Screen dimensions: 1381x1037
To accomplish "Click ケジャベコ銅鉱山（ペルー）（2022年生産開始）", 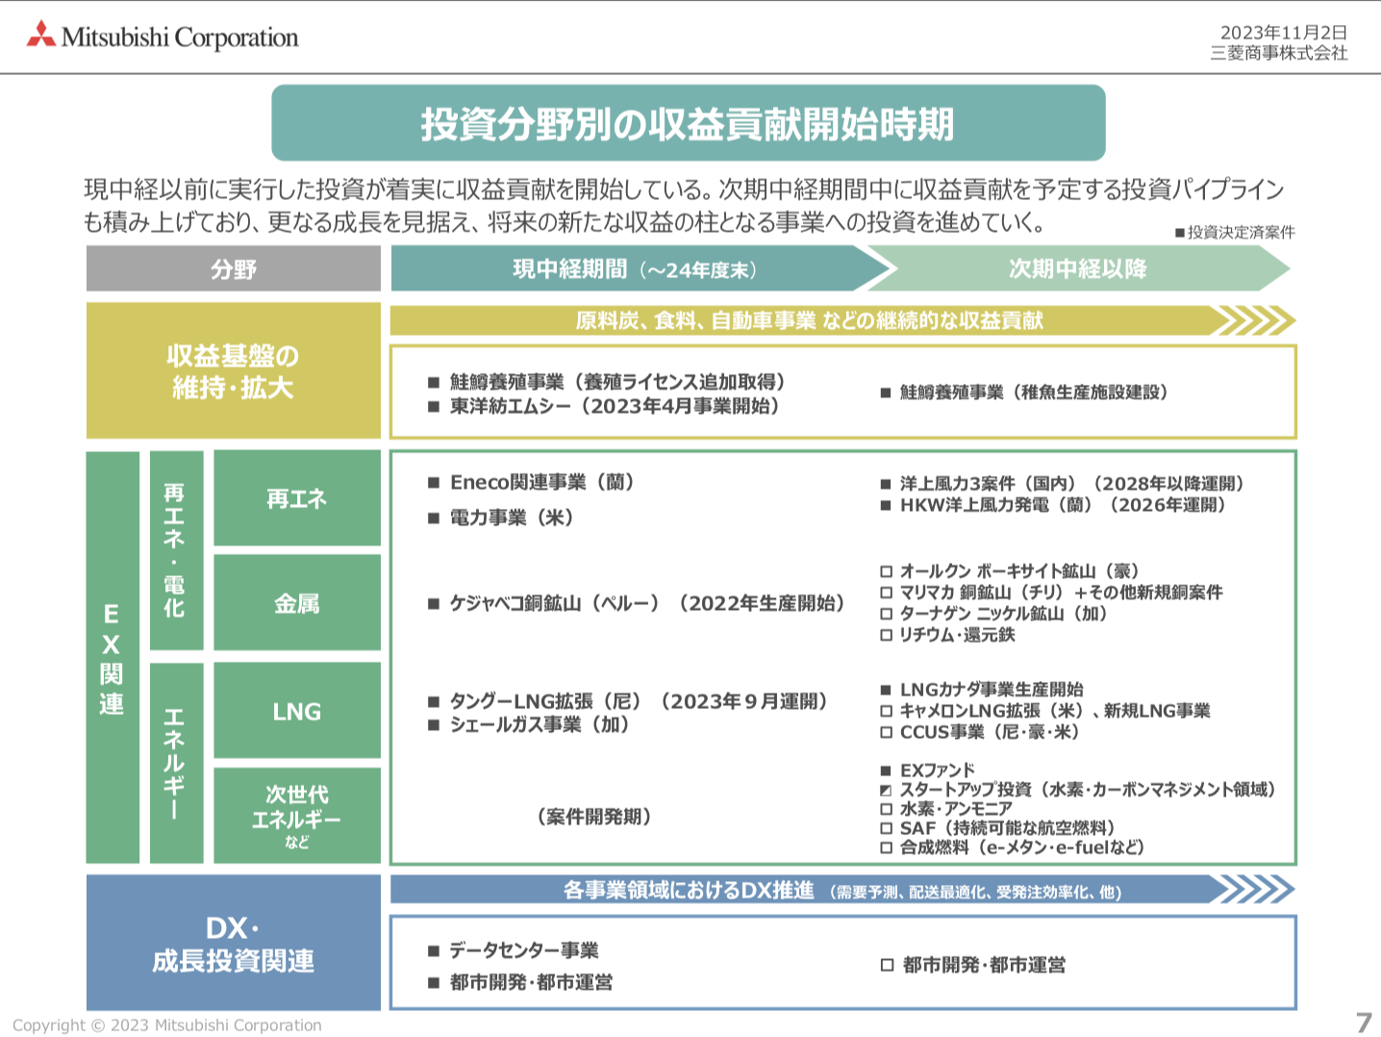I will coord(647,603).
